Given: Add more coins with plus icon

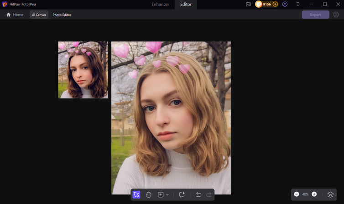Looking at the screenshot, I should point(275,4).
